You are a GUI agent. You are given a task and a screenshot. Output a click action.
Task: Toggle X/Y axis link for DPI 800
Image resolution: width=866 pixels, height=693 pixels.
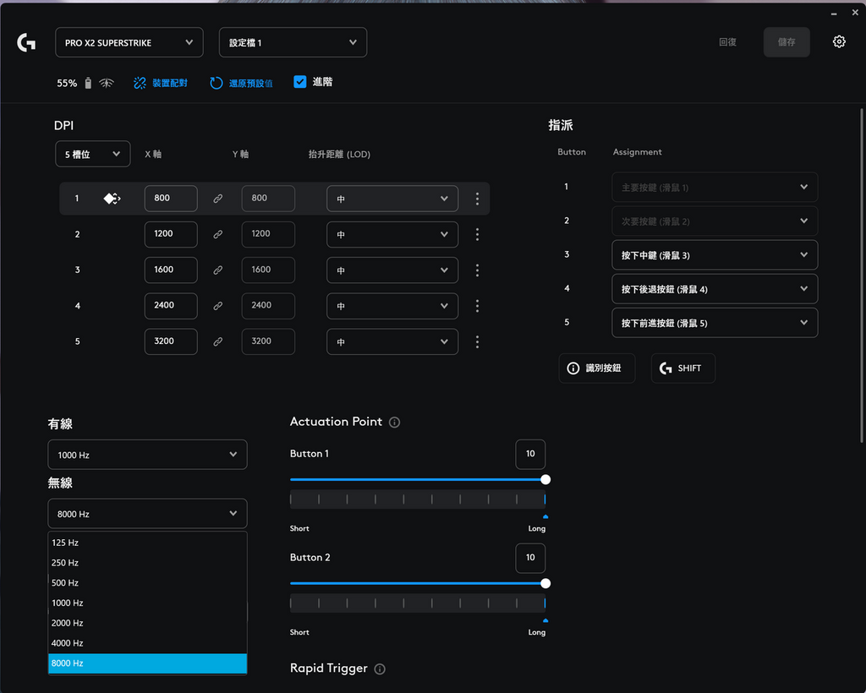click(217, 199)
